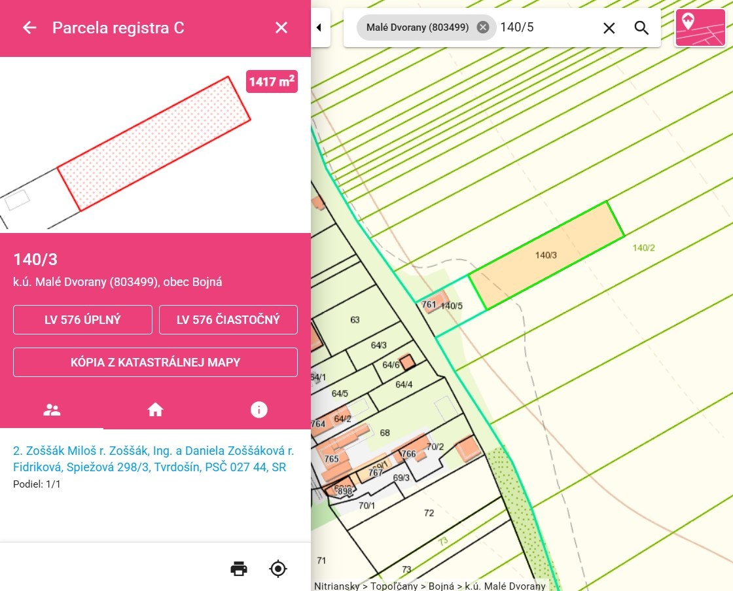
Task: Select parcel 140/3 on the map
Action: coord(546,255)
